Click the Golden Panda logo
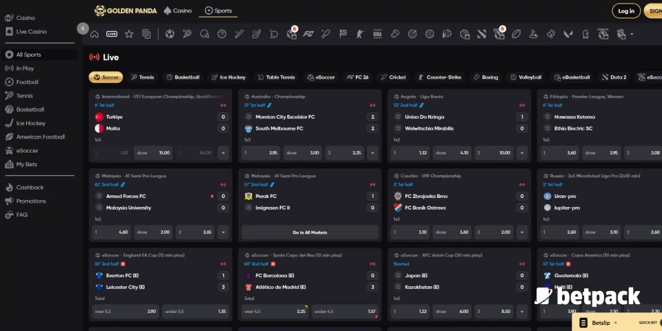Viewport: 662px width, 331px height. (126, 11)
